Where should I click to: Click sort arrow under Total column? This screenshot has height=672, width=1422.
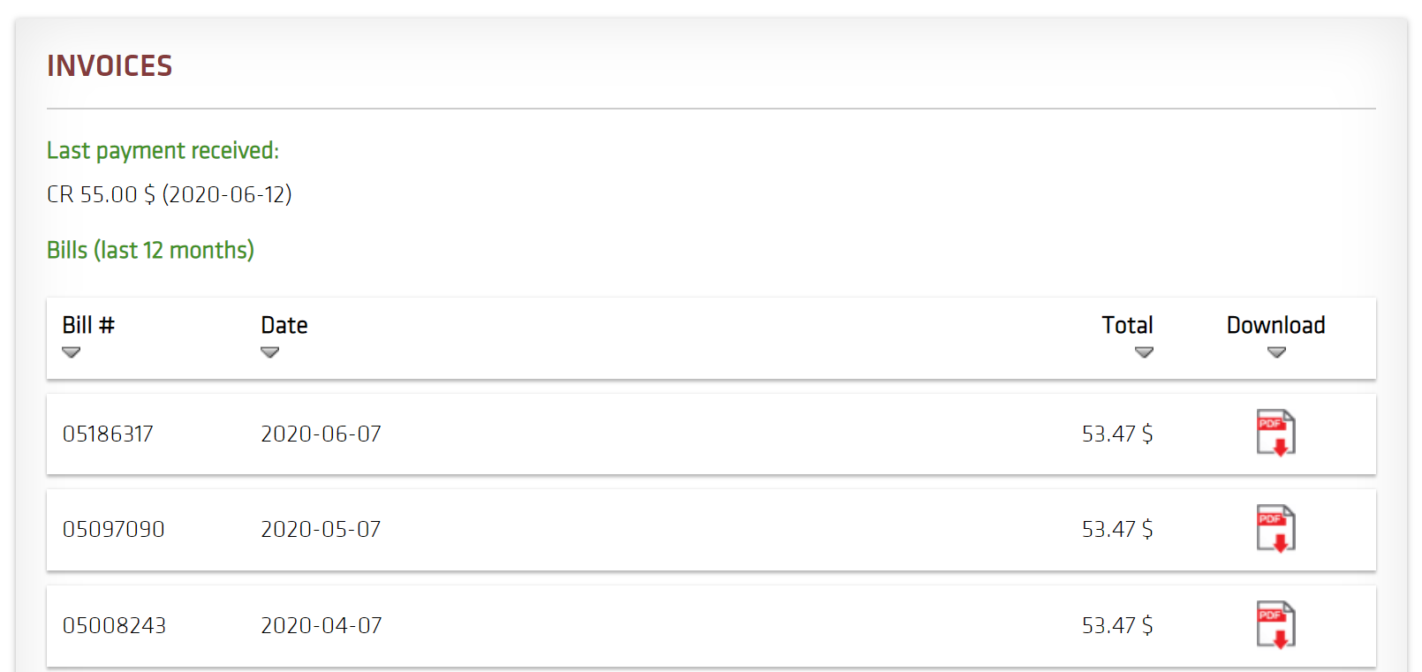(x=1144, y=352)
